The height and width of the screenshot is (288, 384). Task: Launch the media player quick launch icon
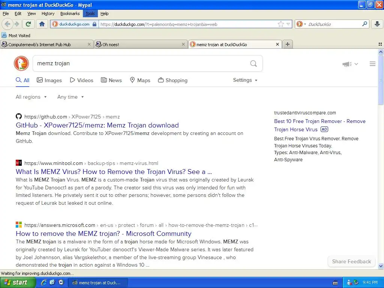(x=61, y=282)
